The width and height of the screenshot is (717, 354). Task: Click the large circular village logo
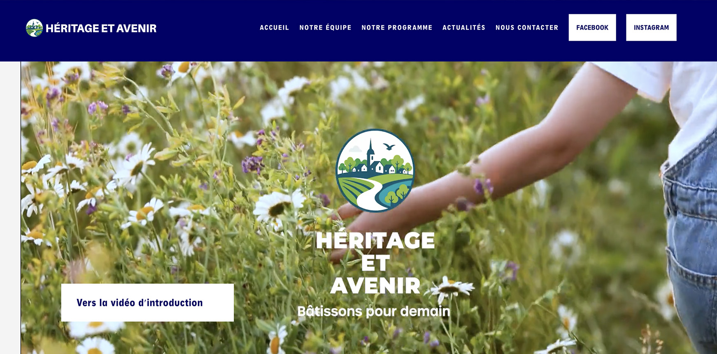pyautogui.click(x=375, y=170)
